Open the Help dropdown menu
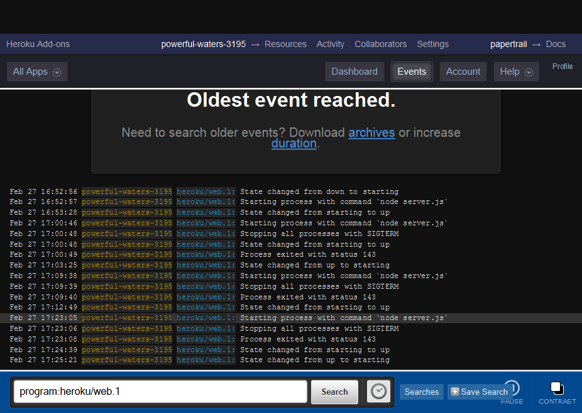 click(516, 72)
